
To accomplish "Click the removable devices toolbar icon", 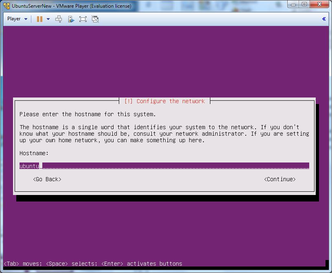I will [x=71, y=19].
